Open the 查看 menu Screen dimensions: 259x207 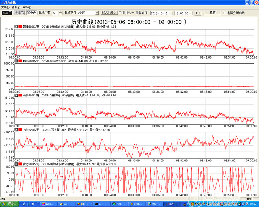16,7
